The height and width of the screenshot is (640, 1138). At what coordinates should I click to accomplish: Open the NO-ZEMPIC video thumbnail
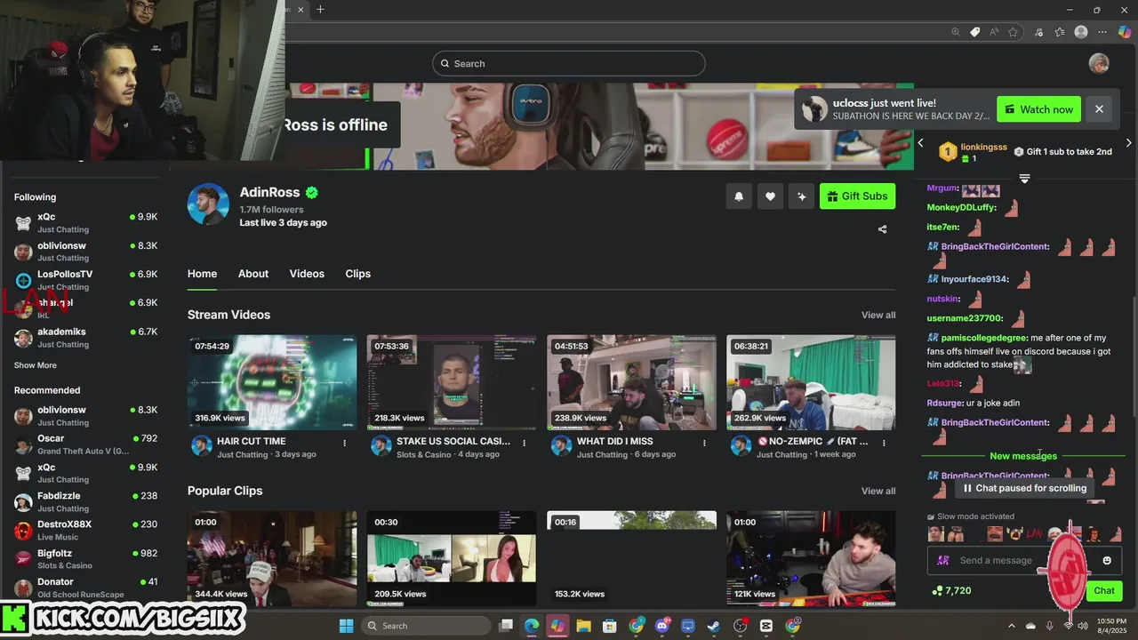pos(811,383)
